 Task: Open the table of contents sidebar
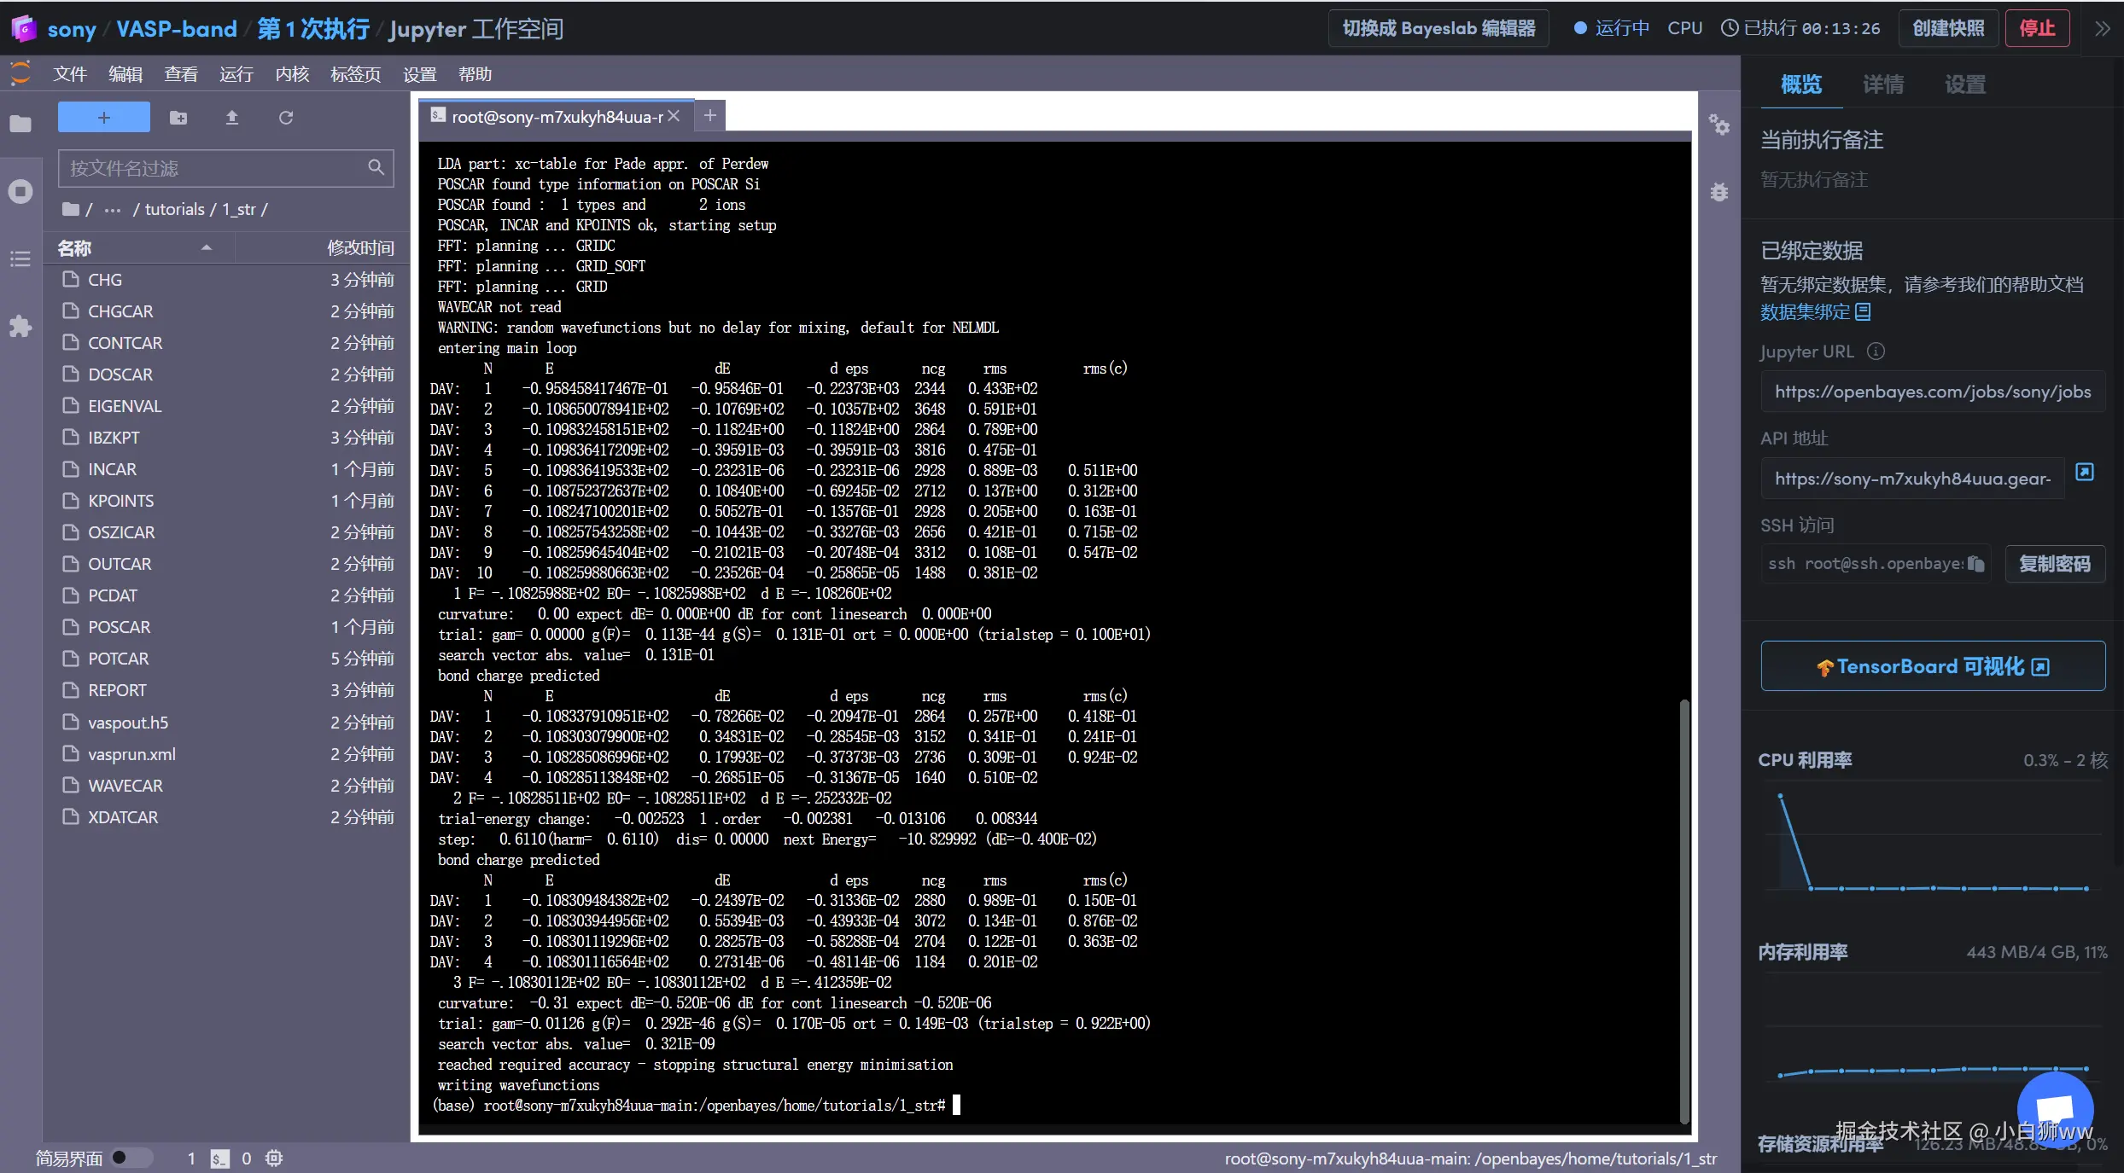click(20, 258)
